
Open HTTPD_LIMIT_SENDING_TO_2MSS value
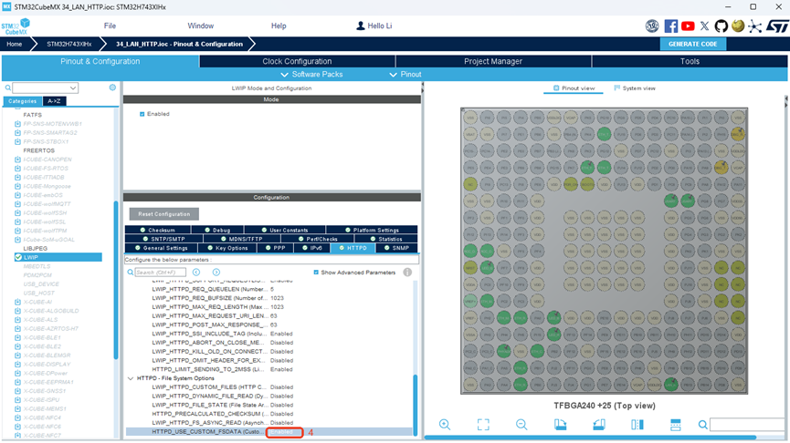click(281, 369)
